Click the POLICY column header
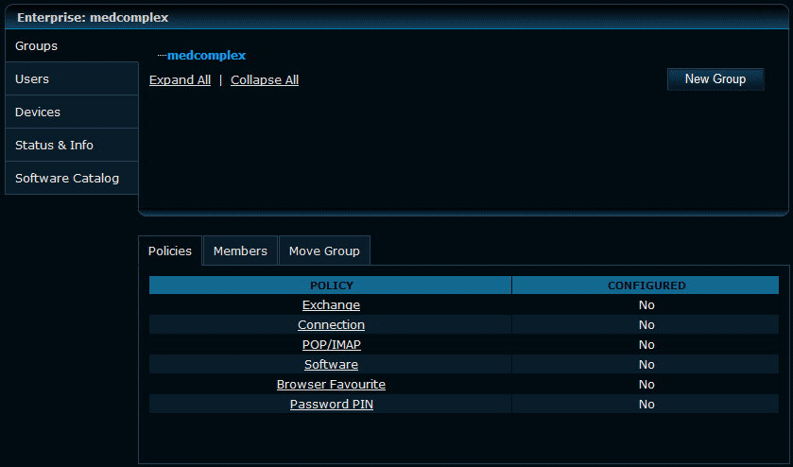 (x=331, y=285)
